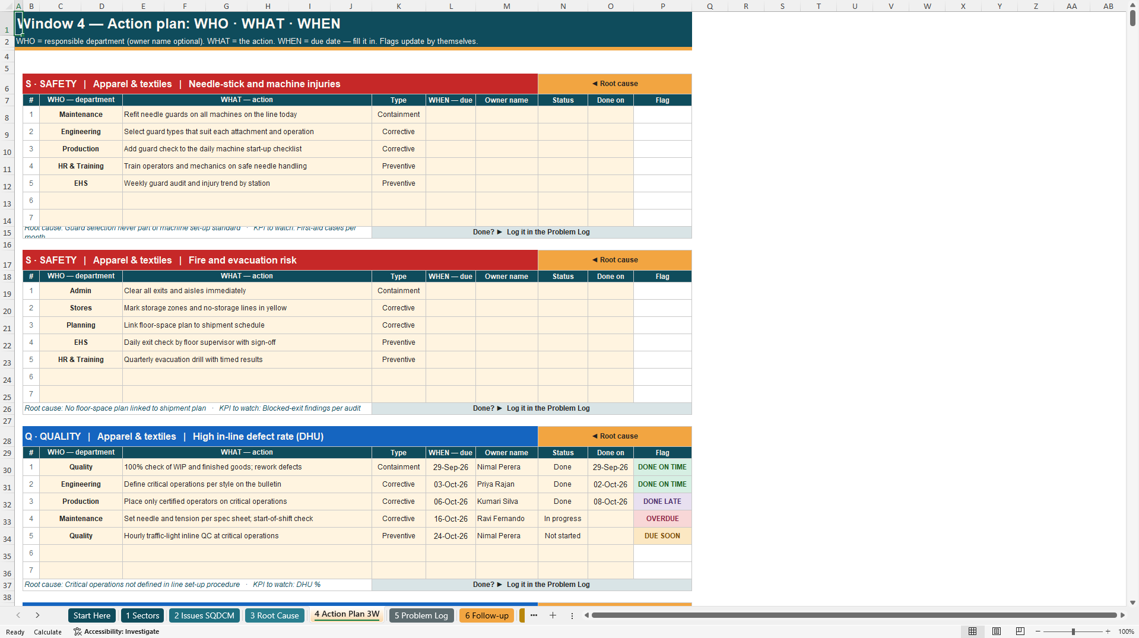Click Root cause link in Fire and evacuation section

615,260
